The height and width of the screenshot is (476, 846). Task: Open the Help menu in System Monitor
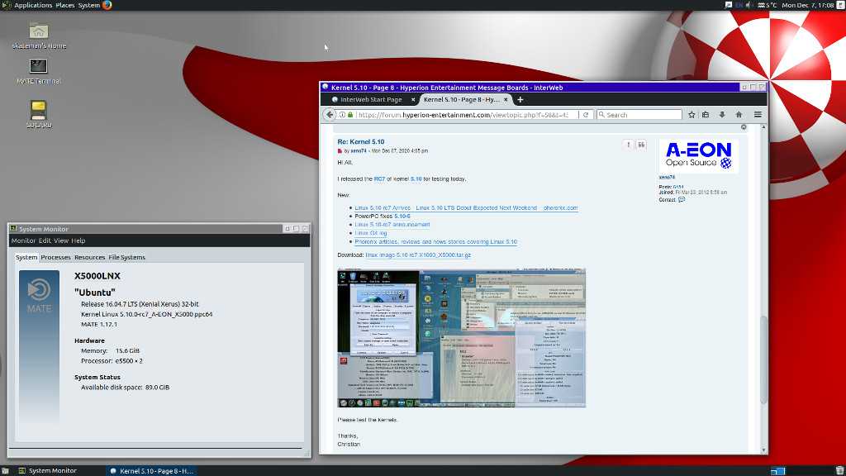pos(78,240)
